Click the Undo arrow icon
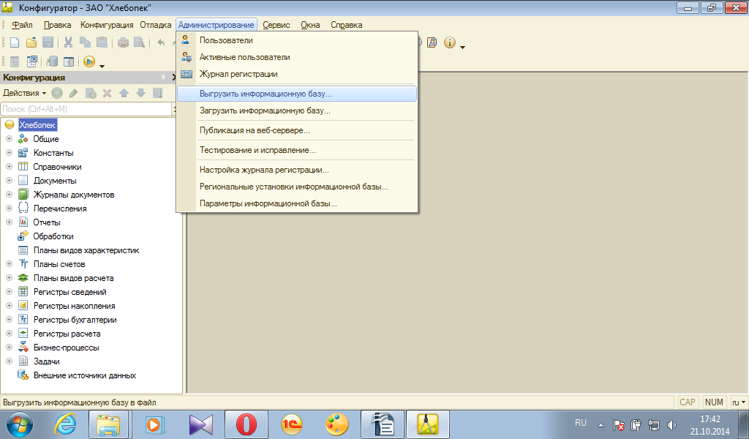The image size is (749, 439). [x=161, y=42]
